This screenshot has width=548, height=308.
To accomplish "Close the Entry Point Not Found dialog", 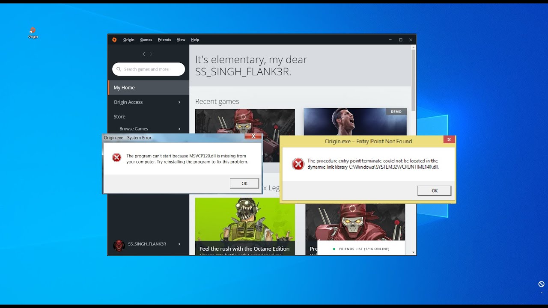I will click(449, 139).
